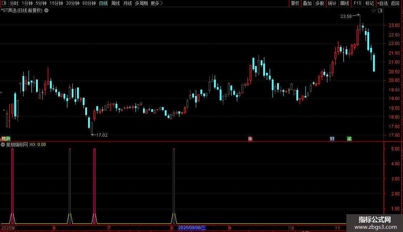Switch to 60分钟 period

point(89,3)
